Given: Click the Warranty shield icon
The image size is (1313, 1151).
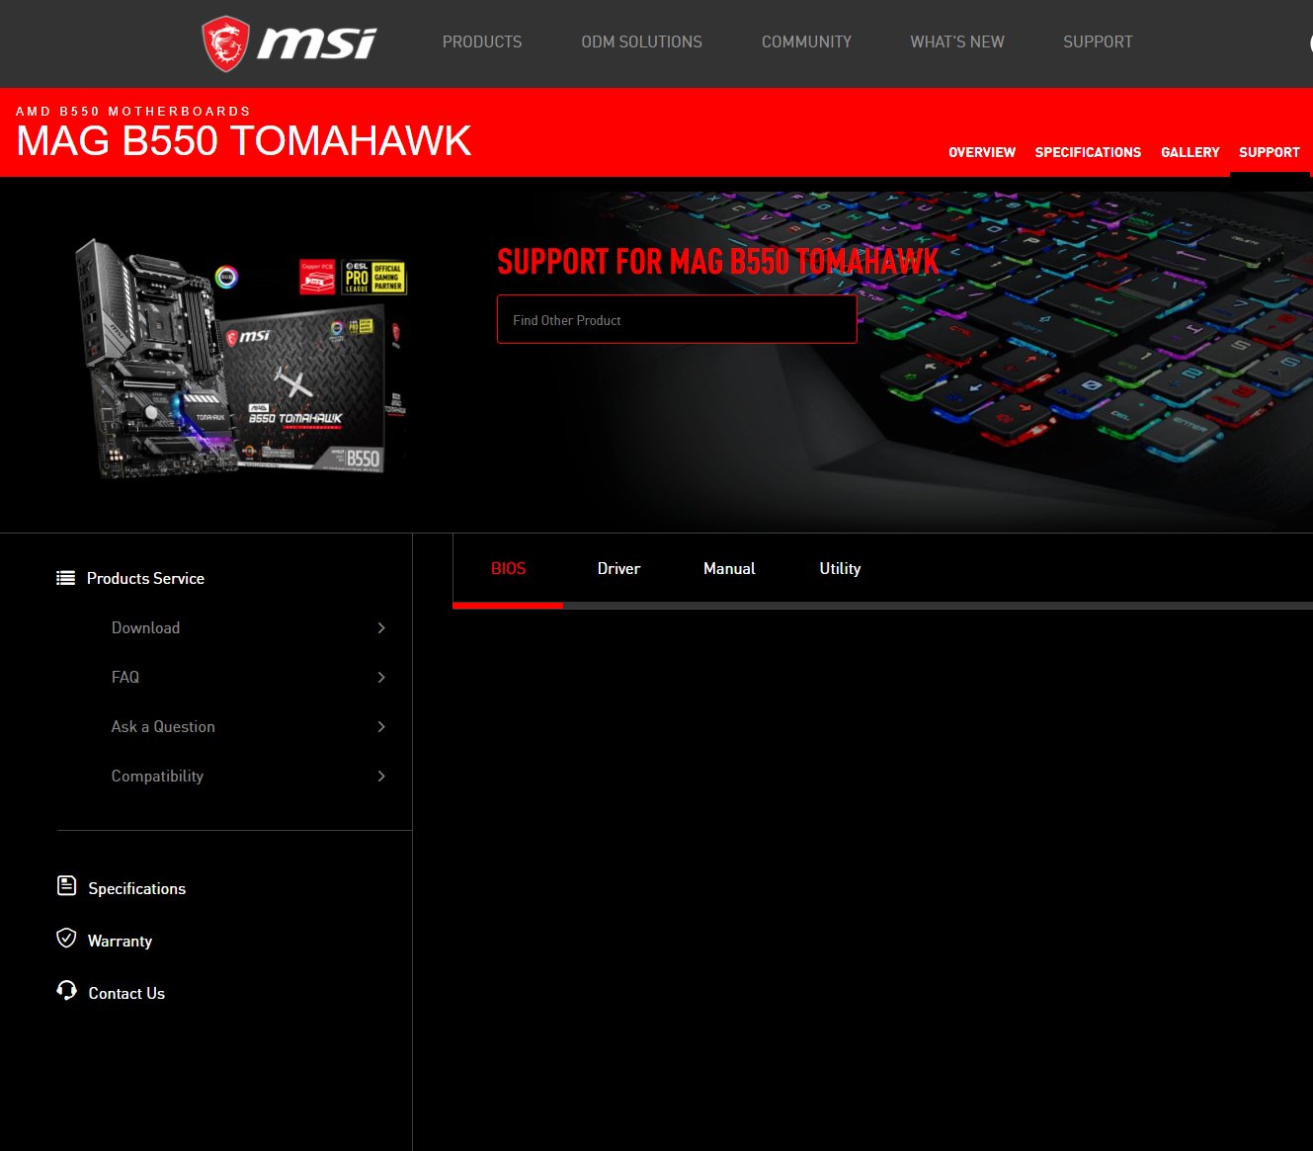Looking at the screenshot, I should pyautogui.click(x=66, y=938).
